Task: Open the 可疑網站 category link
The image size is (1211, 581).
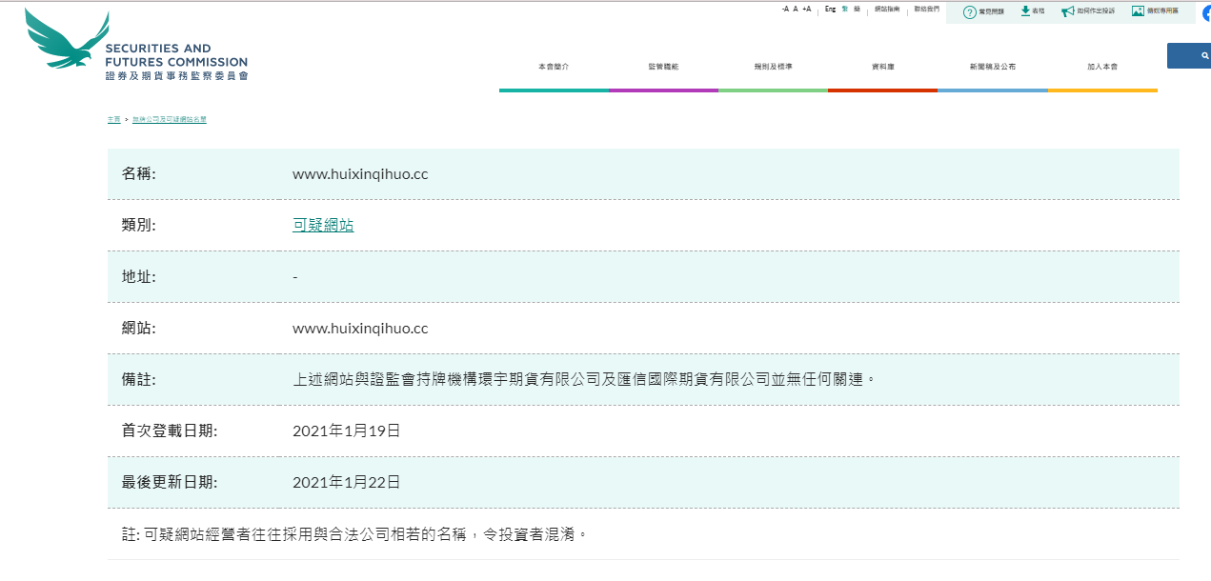Action: (323, 226)
